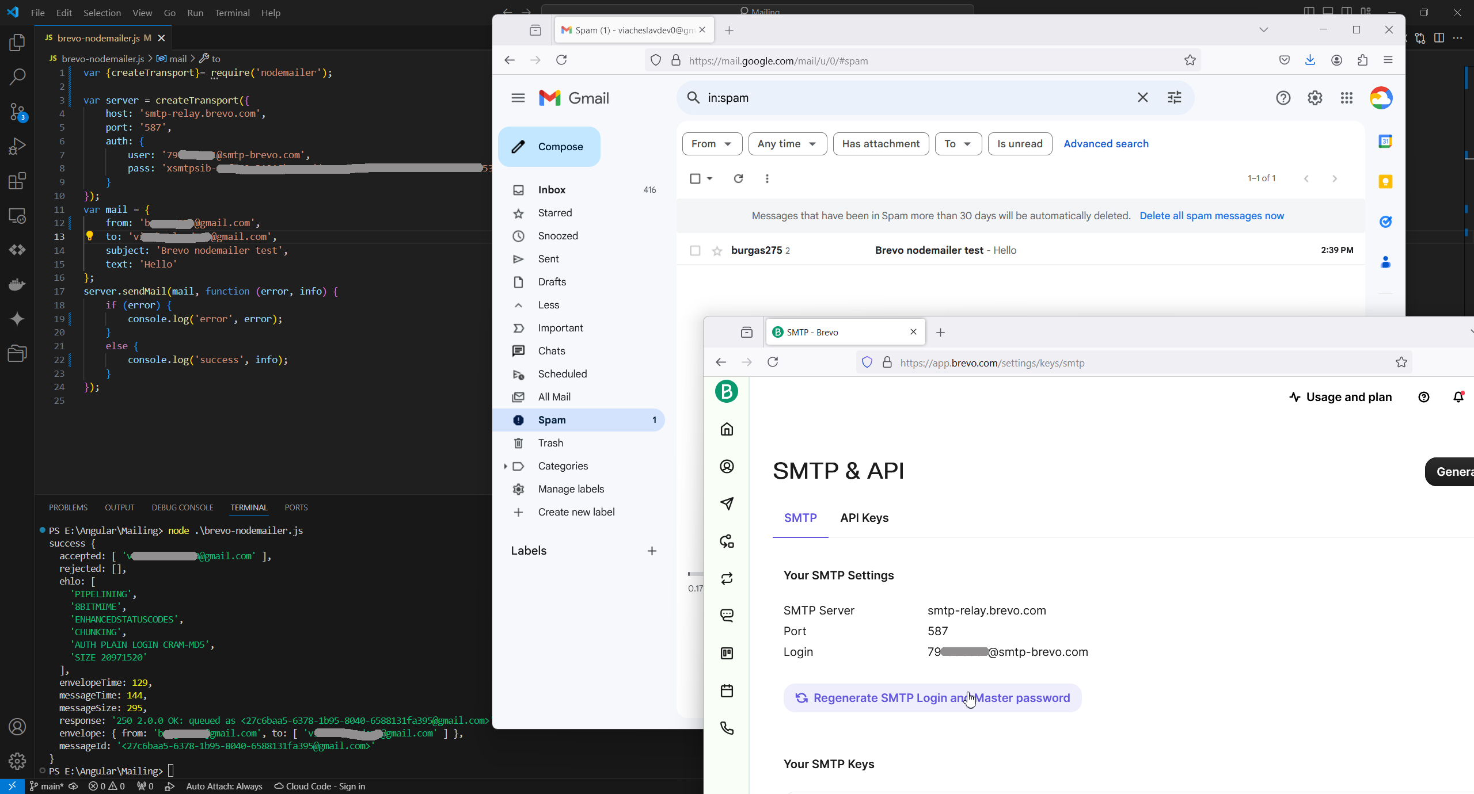
Task: Check the burgas275 email checkbox
Action: (695, 250)
